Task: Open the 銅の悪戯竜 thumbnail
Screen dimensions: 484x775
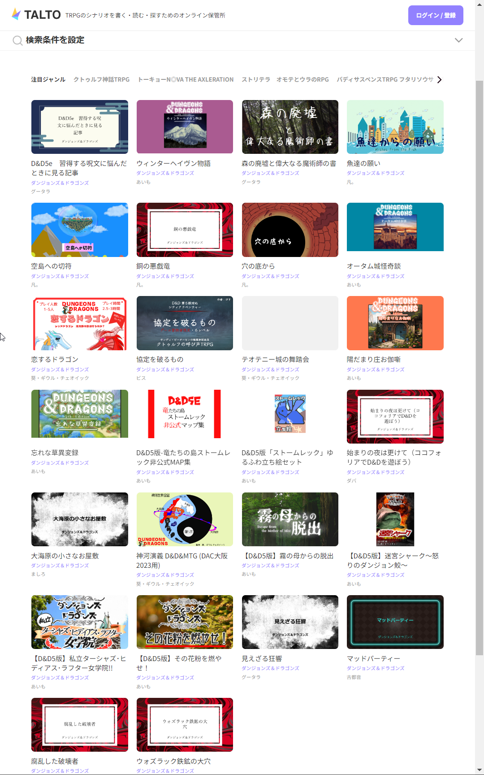Action: click(185, 230)
